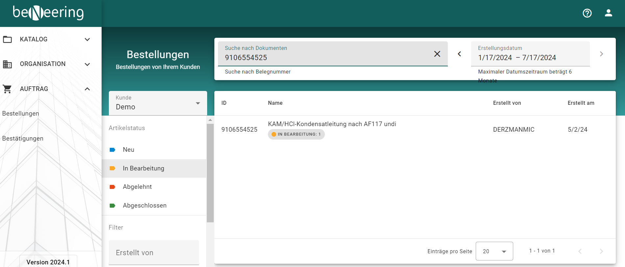Open the Kunde Demo dropdown

tap(158, 103)
